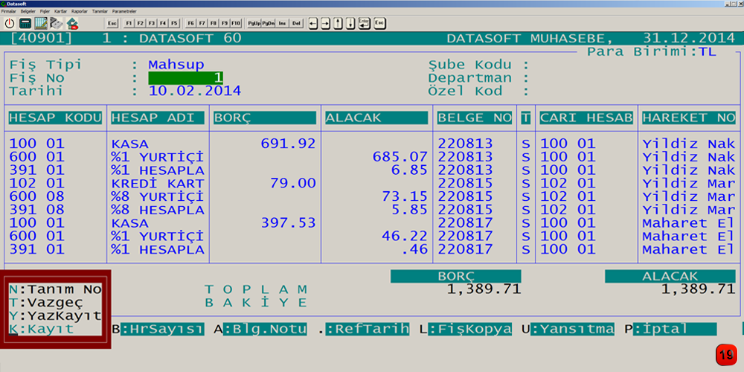744x372 pixels.
Task: Select T:Vazgeç option
Action: coord(46,302)
